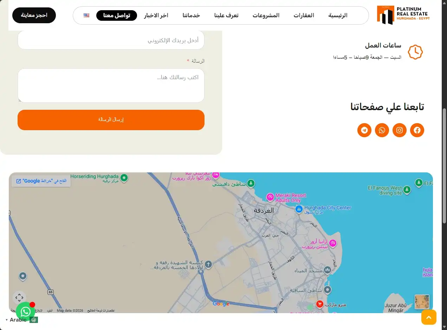This screenshot has height=330, width=447.
Task: Open the تواصل معنا menu item
Action: pos(117,15)
